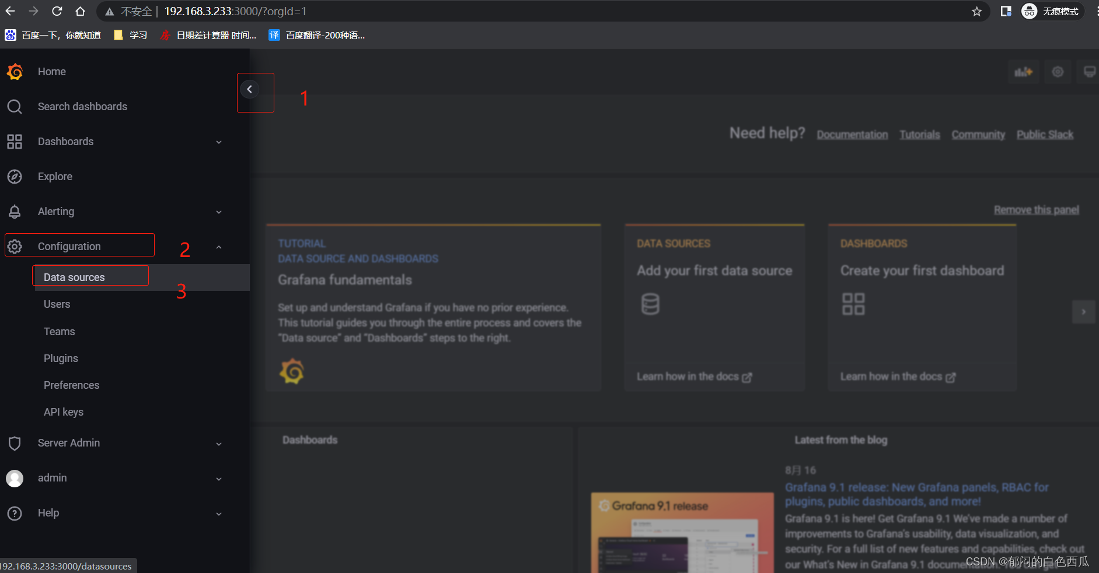
Task: Open Home in the sidebar
Action: click(52, 72)
